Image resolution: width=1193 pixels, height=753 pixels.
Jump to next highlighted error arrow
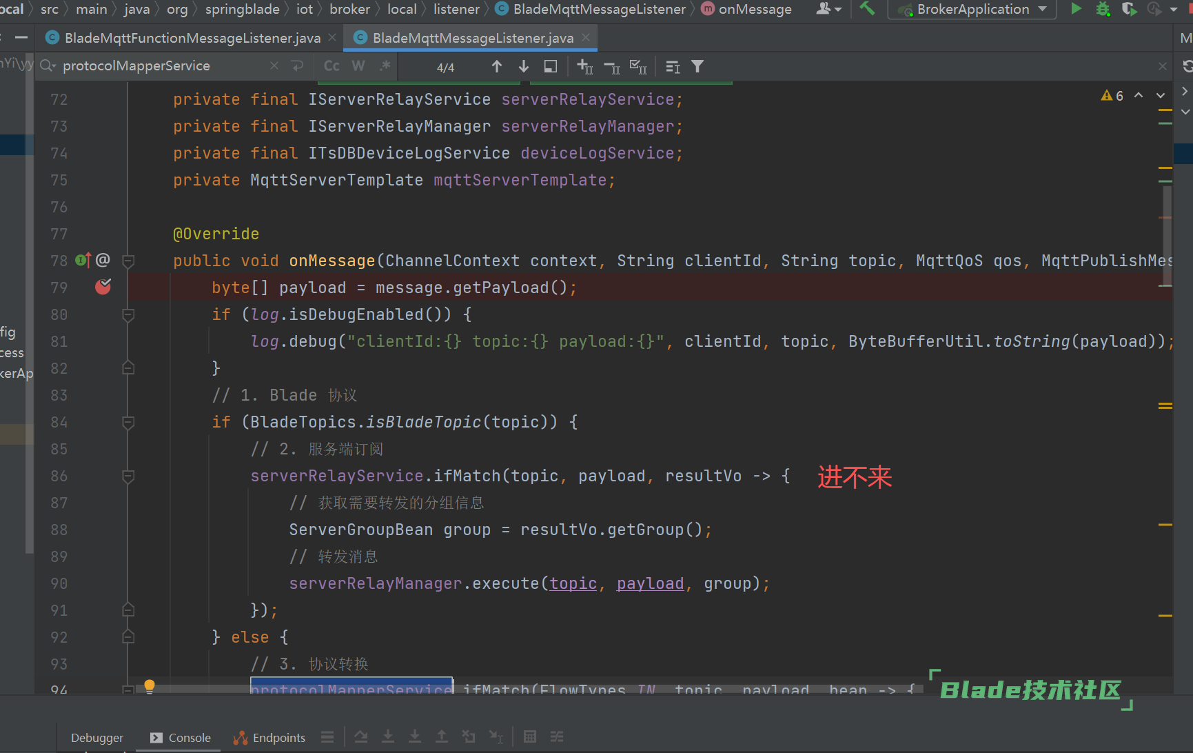(1161, 95)
